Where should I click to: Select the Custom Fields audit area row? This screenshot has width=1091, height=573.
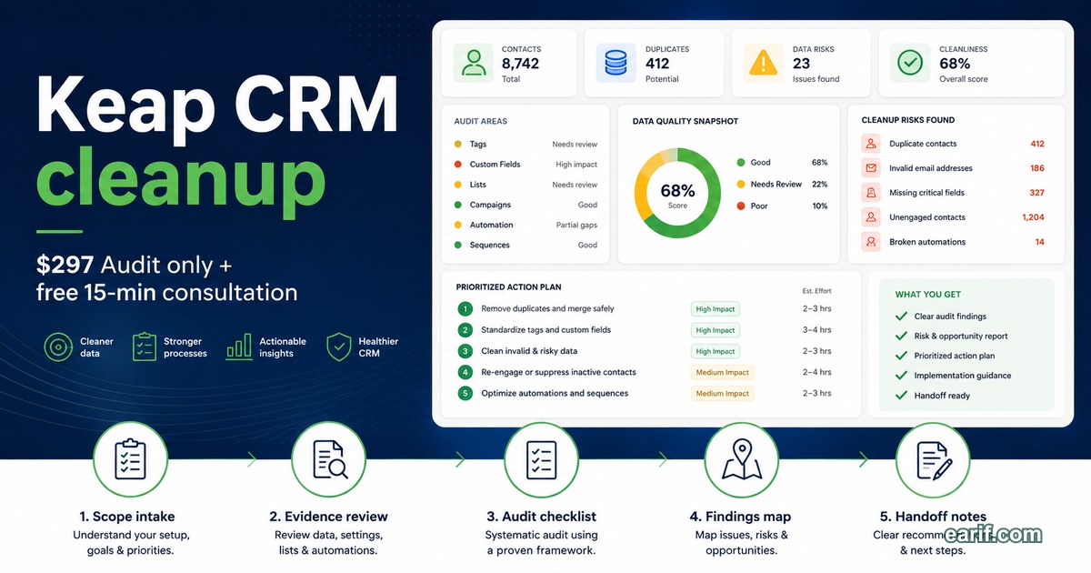(x=525, y=165)
